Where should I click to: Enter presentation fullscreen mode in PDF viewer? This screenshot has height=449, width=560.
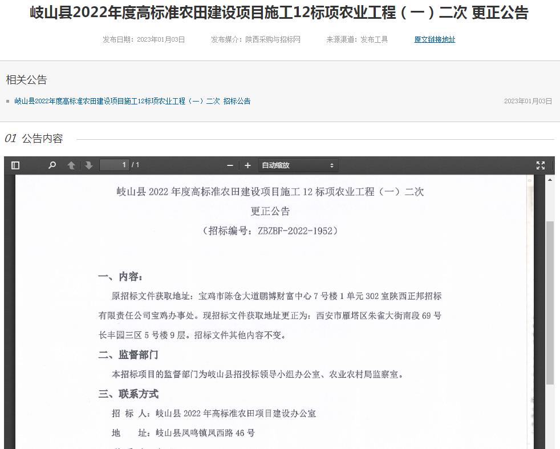click(541, 165)
